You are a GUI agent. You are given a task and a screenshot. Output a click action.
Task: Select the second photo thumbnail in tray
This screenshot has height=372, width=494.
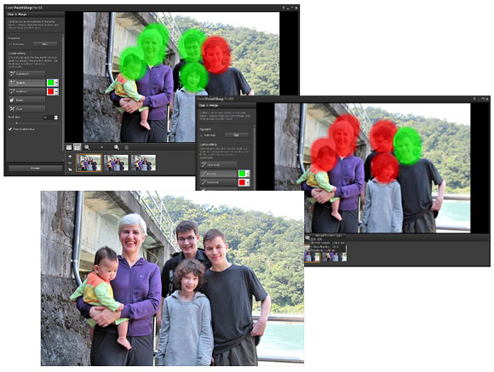pyautogui.click(x=116, y=163)
